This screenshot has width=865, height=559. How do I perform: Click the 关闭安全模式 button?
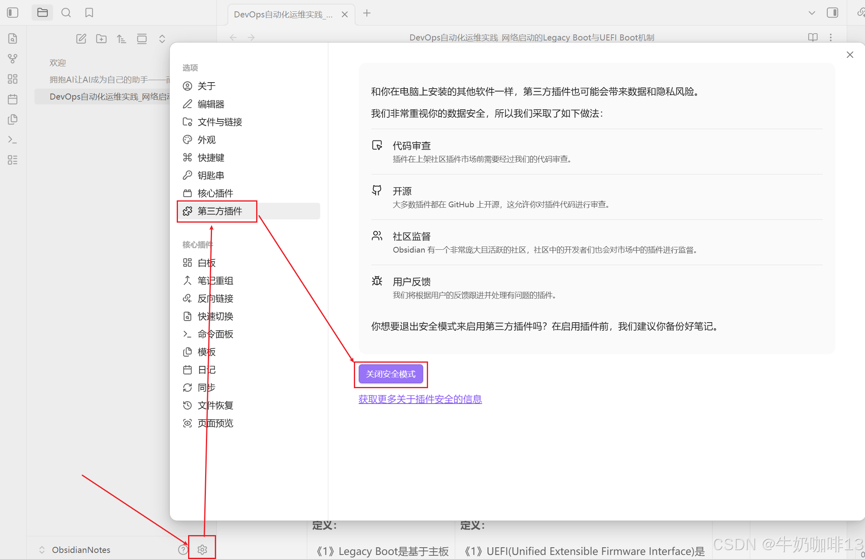click(390, 374)
